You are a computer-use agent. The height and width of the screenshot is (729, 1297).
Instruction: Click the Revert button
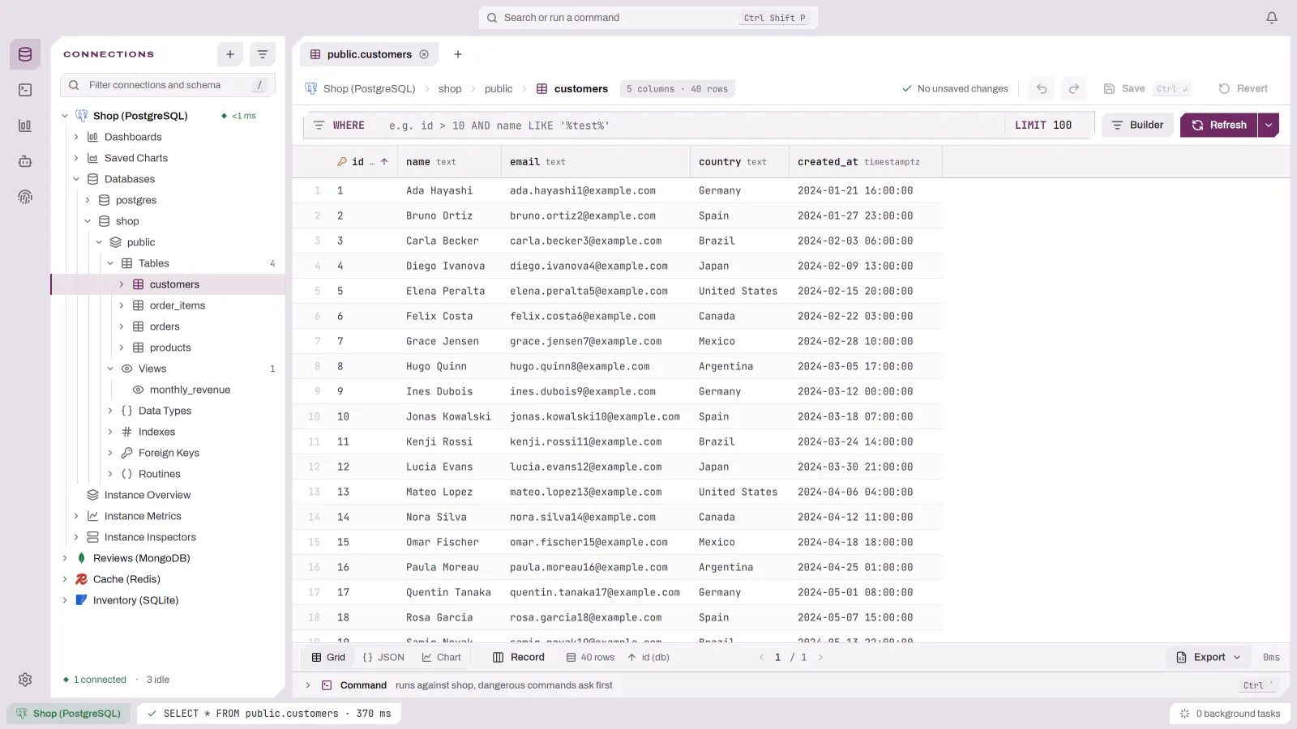tap(1243, 89)
